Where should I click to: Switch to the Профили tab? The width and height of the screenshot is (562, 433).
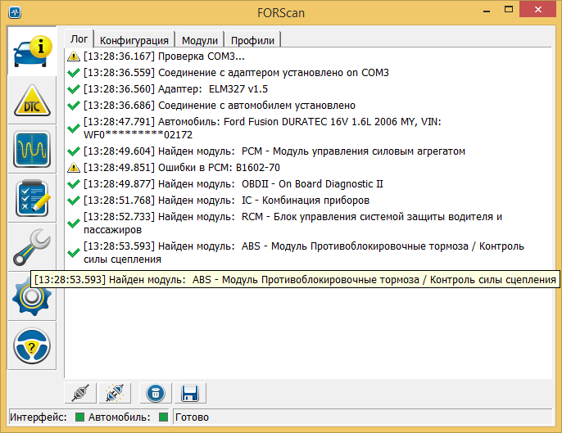click(x=252, y=40)
